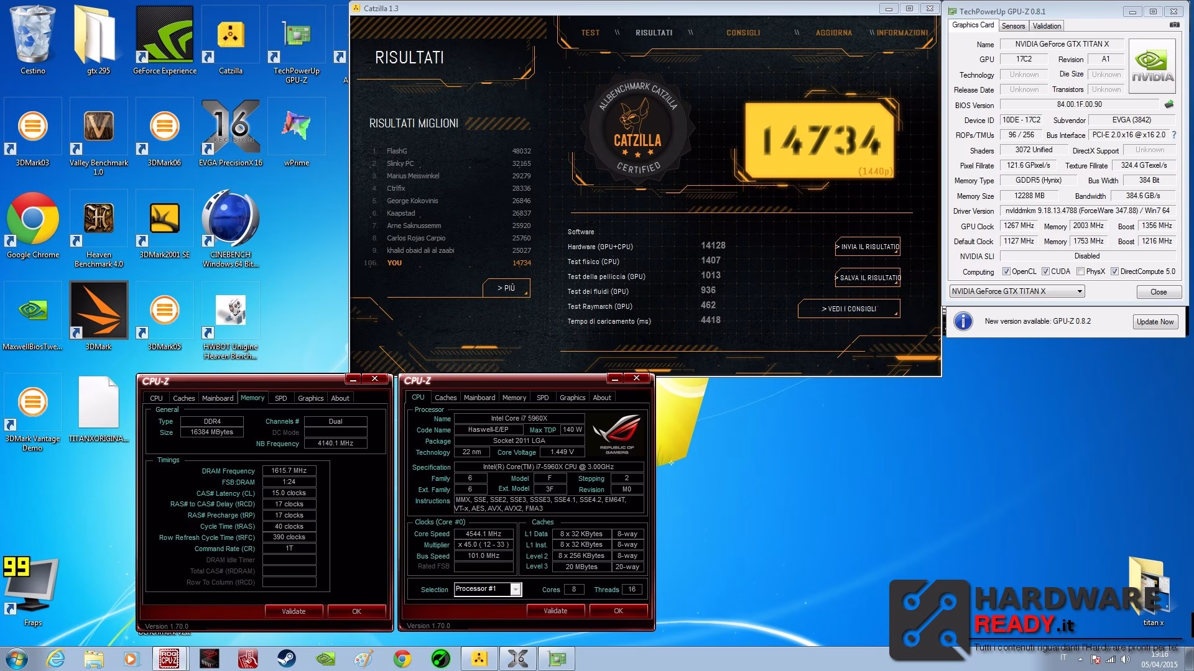This screenshot has height=671, width=1194.
Task: Select the 3DMark desktop shortcut
Action: (x=98, y=316)
